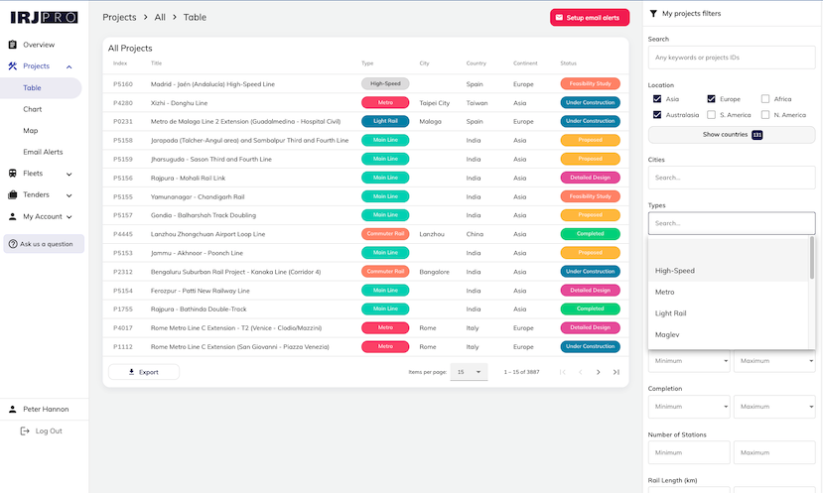The height and width of the screenshot is (493, 823).
Task: Click the Types dropdown list scrollbar
Action: [811, 258]
